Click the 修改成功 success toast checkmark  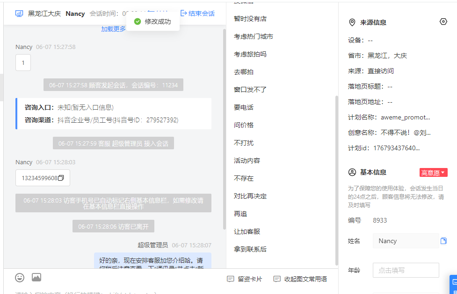[x=138, y=21]
